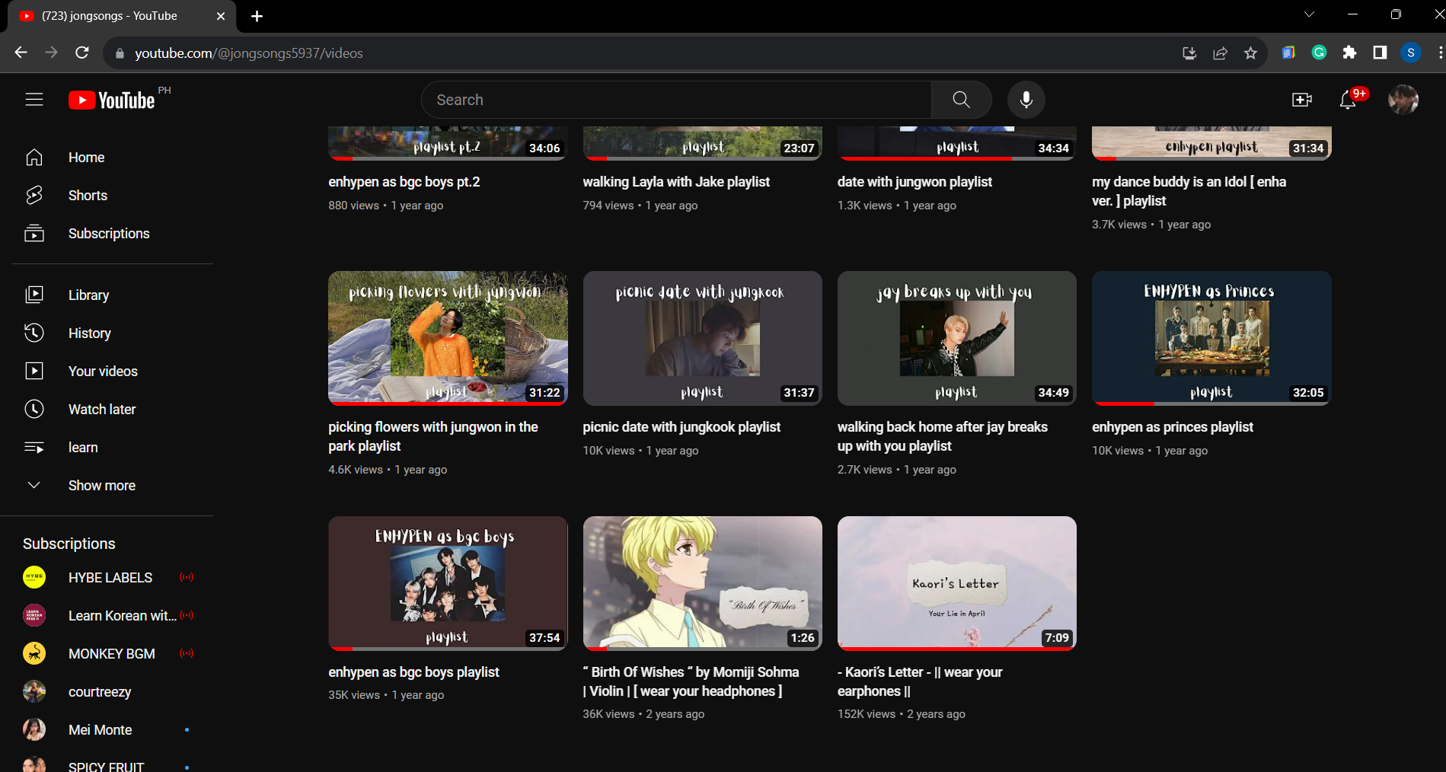Open the Create video icon
Screen dimensions: 1446x772
[1302, 99]
